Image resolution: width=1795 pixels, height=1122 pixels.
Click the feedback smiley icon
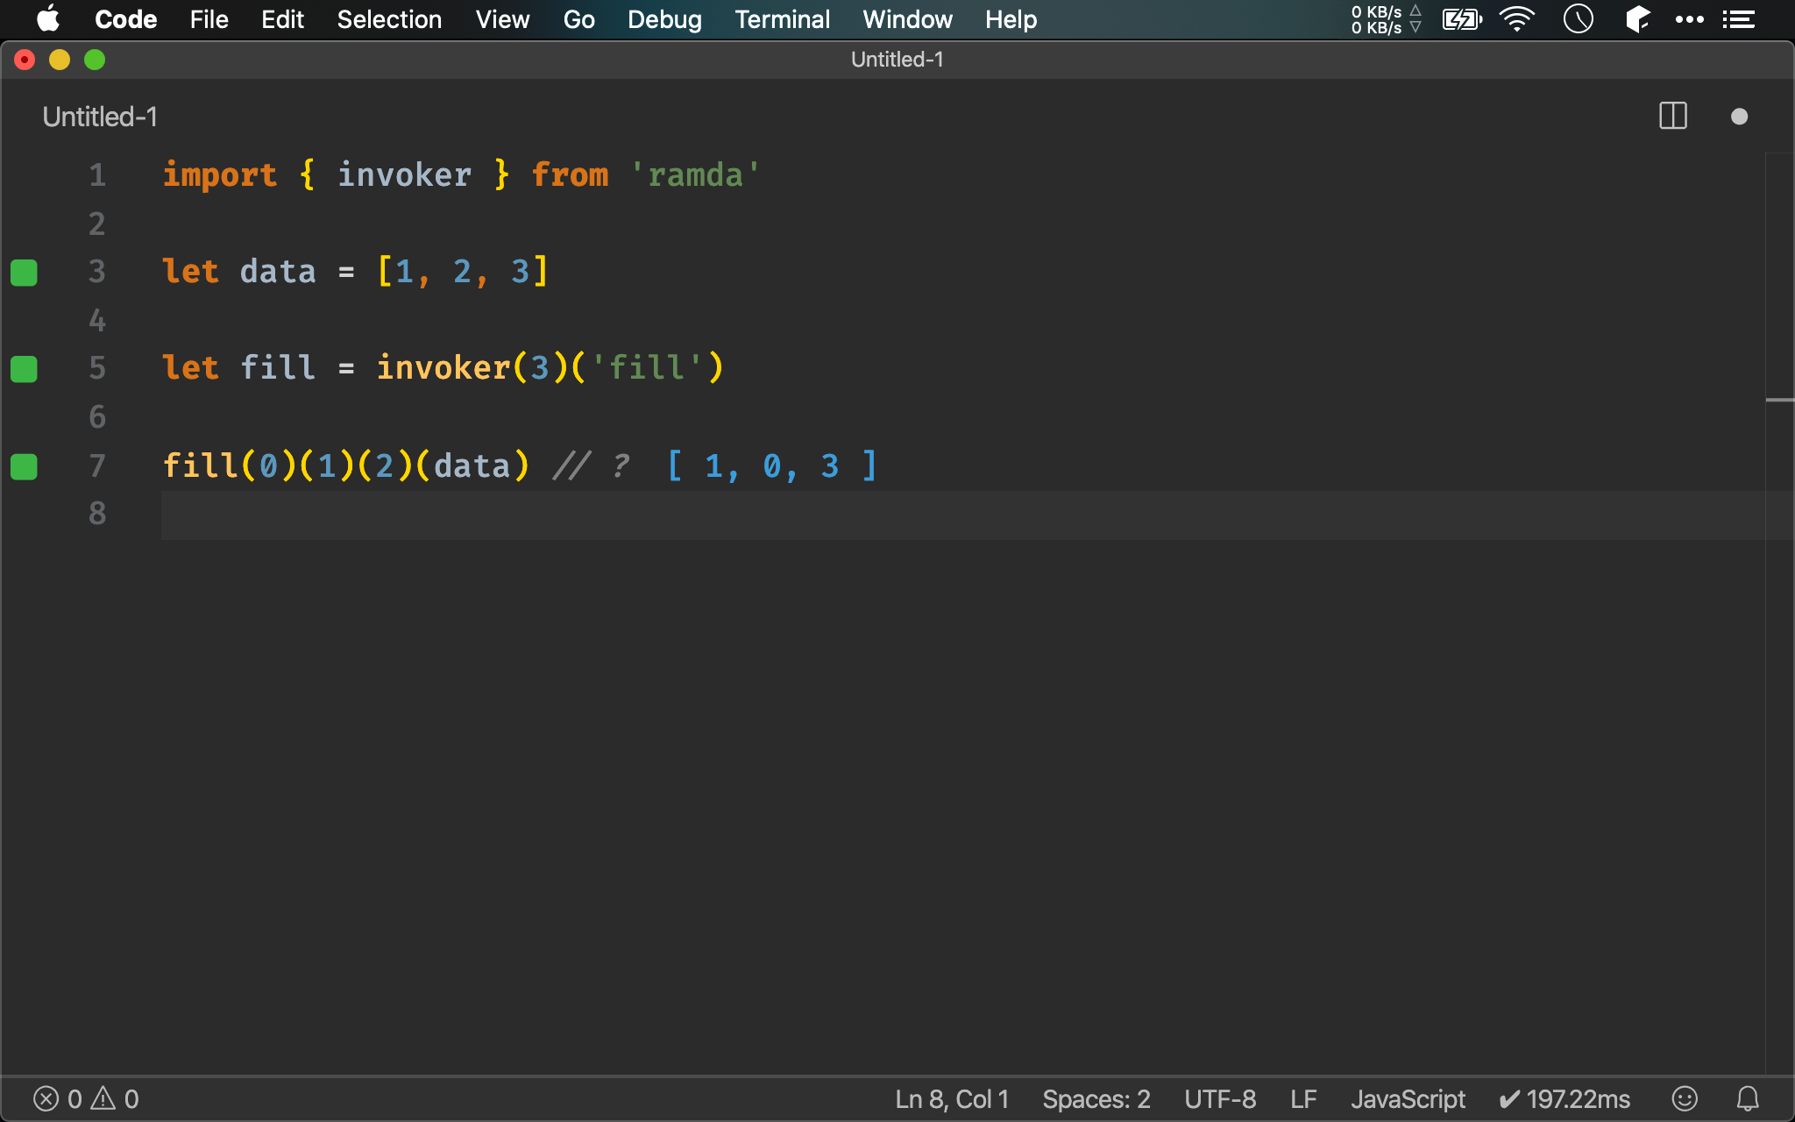pos(1685,1099)
